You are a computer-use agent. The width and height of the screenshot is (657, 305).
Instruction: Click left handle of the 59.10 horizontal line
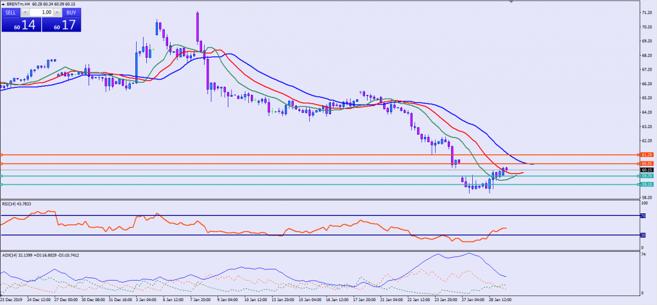(2, 185)
